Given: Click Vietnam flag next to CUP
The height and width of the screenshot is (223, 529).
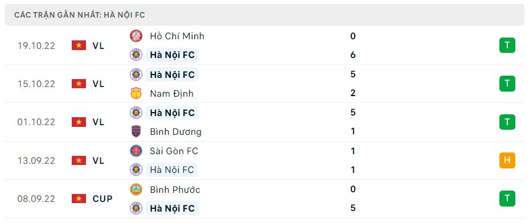Looking at the screenshot, I should point(79,199).
